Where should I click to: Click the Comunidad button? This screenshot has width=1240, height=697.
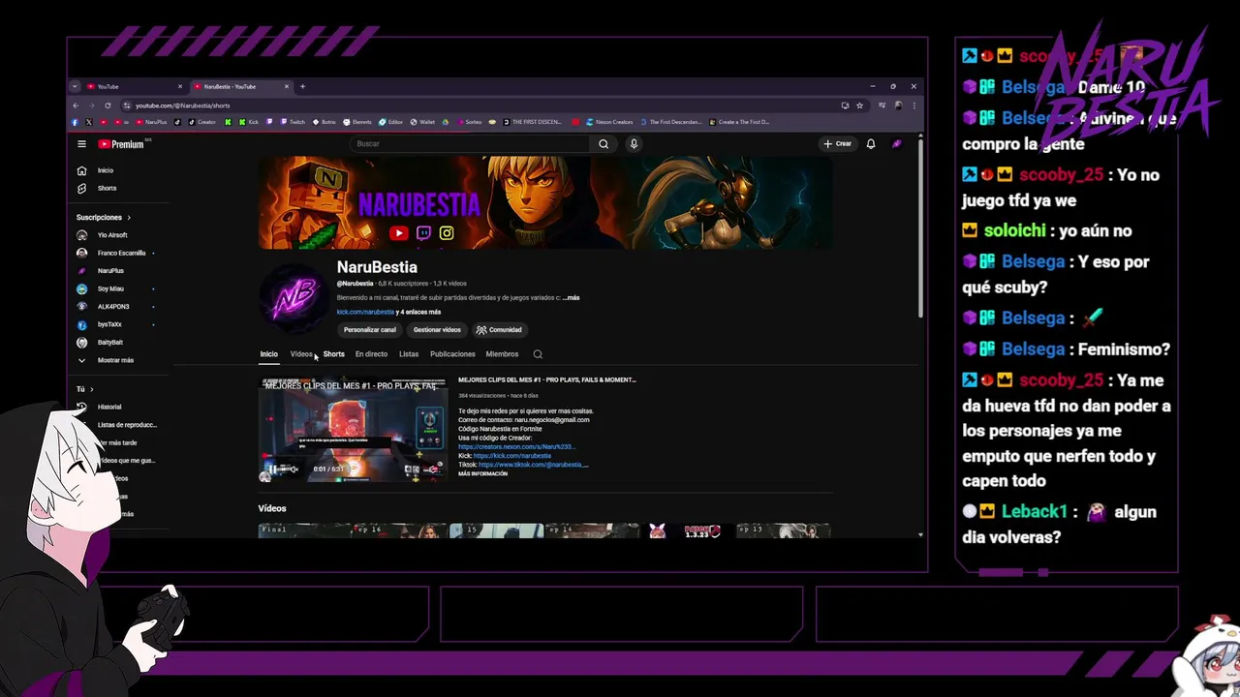(x=500, y=330)
